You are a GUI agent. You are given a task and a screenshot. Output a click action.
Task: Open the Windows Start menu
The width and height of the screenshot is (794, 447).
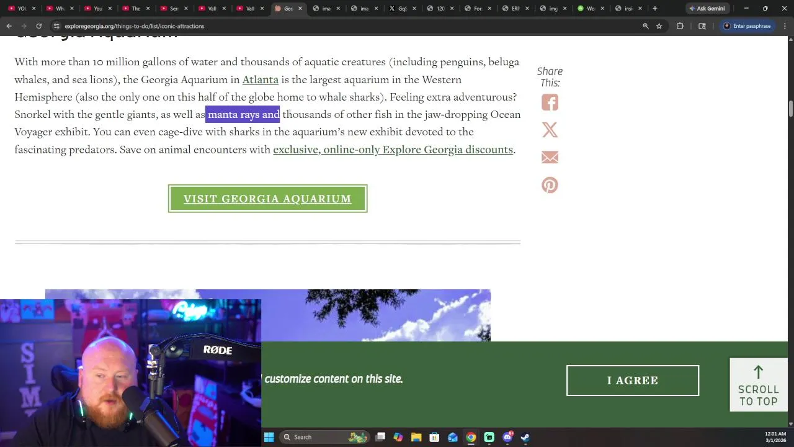click(269, 437)
